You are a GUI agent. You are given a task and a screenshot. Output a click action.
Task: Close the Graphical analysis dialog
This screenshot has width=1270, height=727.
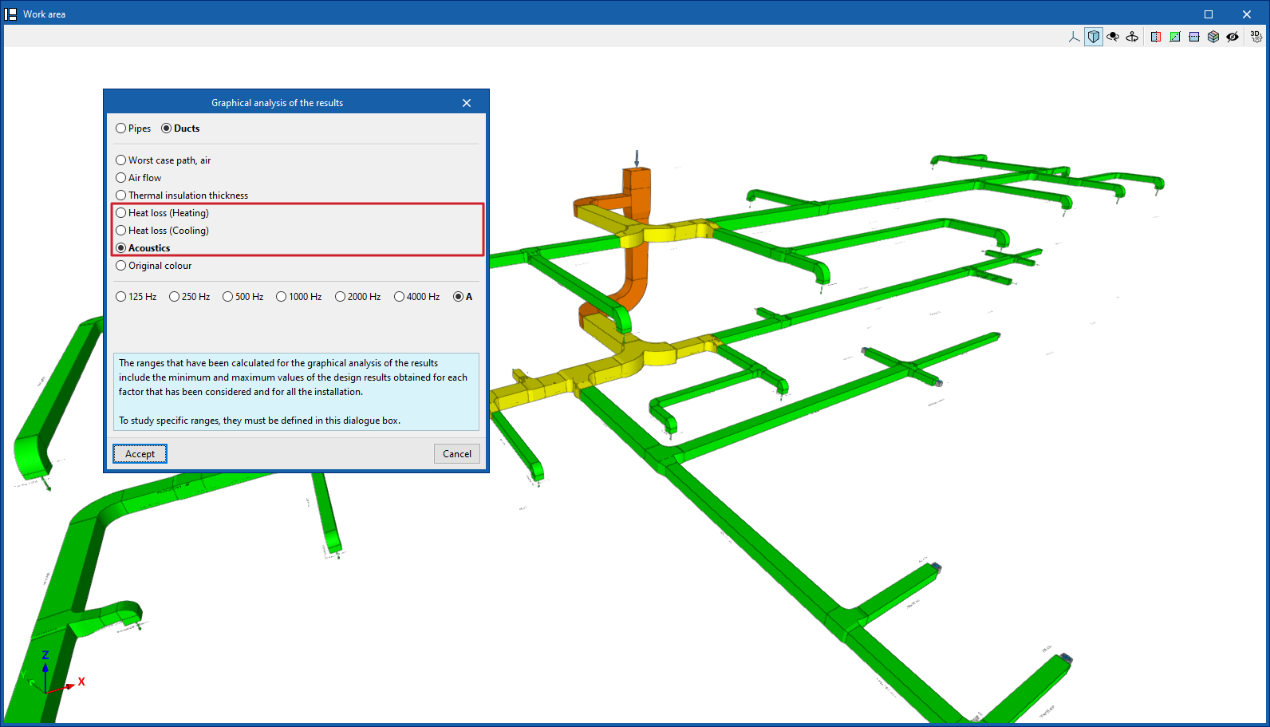[x=467, y=103]
